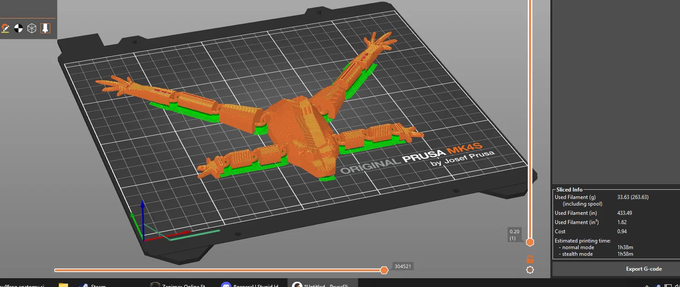Click the unlocked padlock beside the layer slider
680x287 pixels.
pos(530,259)
